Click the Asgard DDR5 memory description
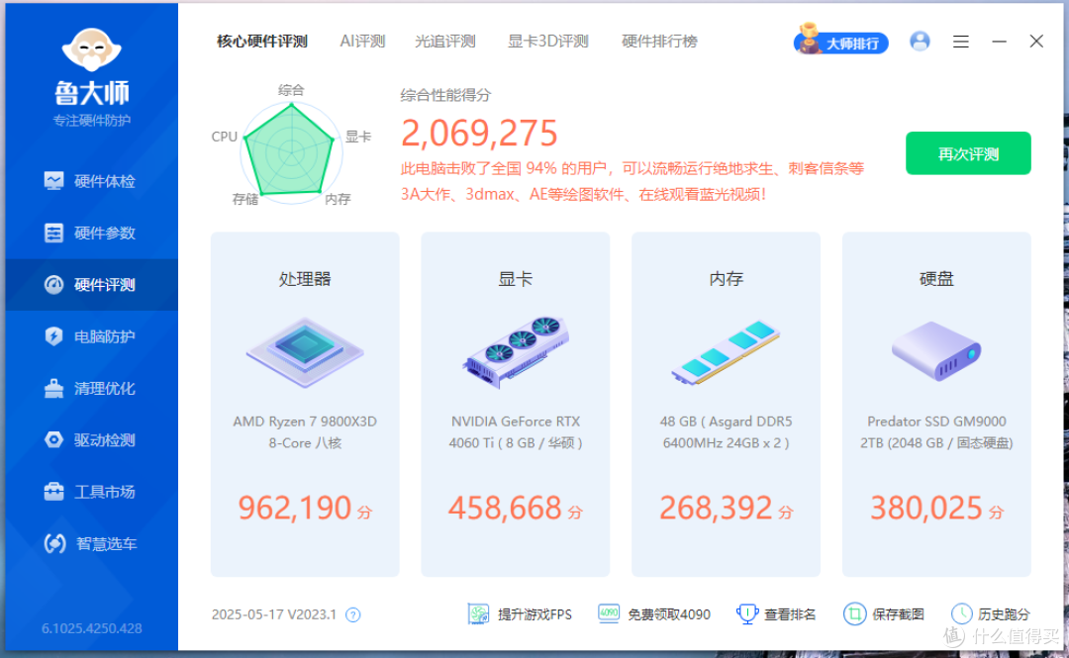 (x=727, y=432)
